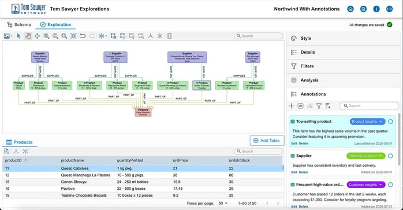
Task: Add a new annotation with plus icon
Action: (291, 106)
